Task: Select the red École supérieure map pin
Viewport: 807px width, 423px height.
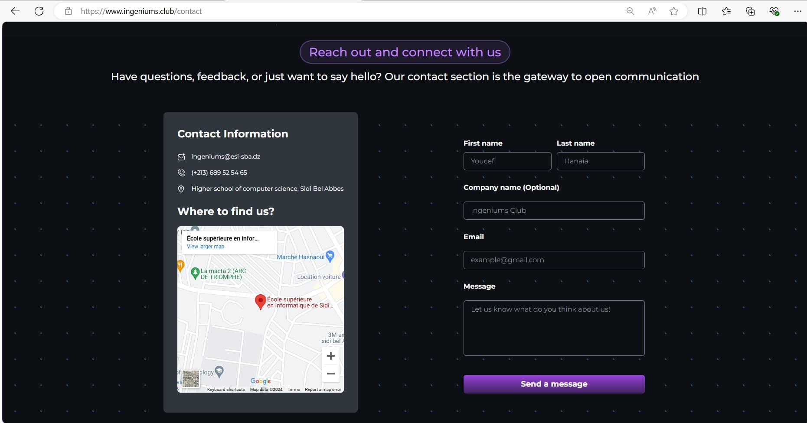Action: point(260,301)
